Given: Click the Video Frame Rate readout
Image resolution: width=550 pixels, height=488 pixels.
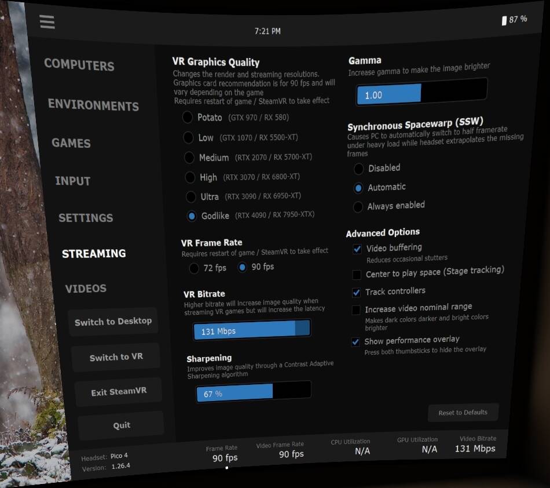Looking at the screenshot, I should [280, 450].
